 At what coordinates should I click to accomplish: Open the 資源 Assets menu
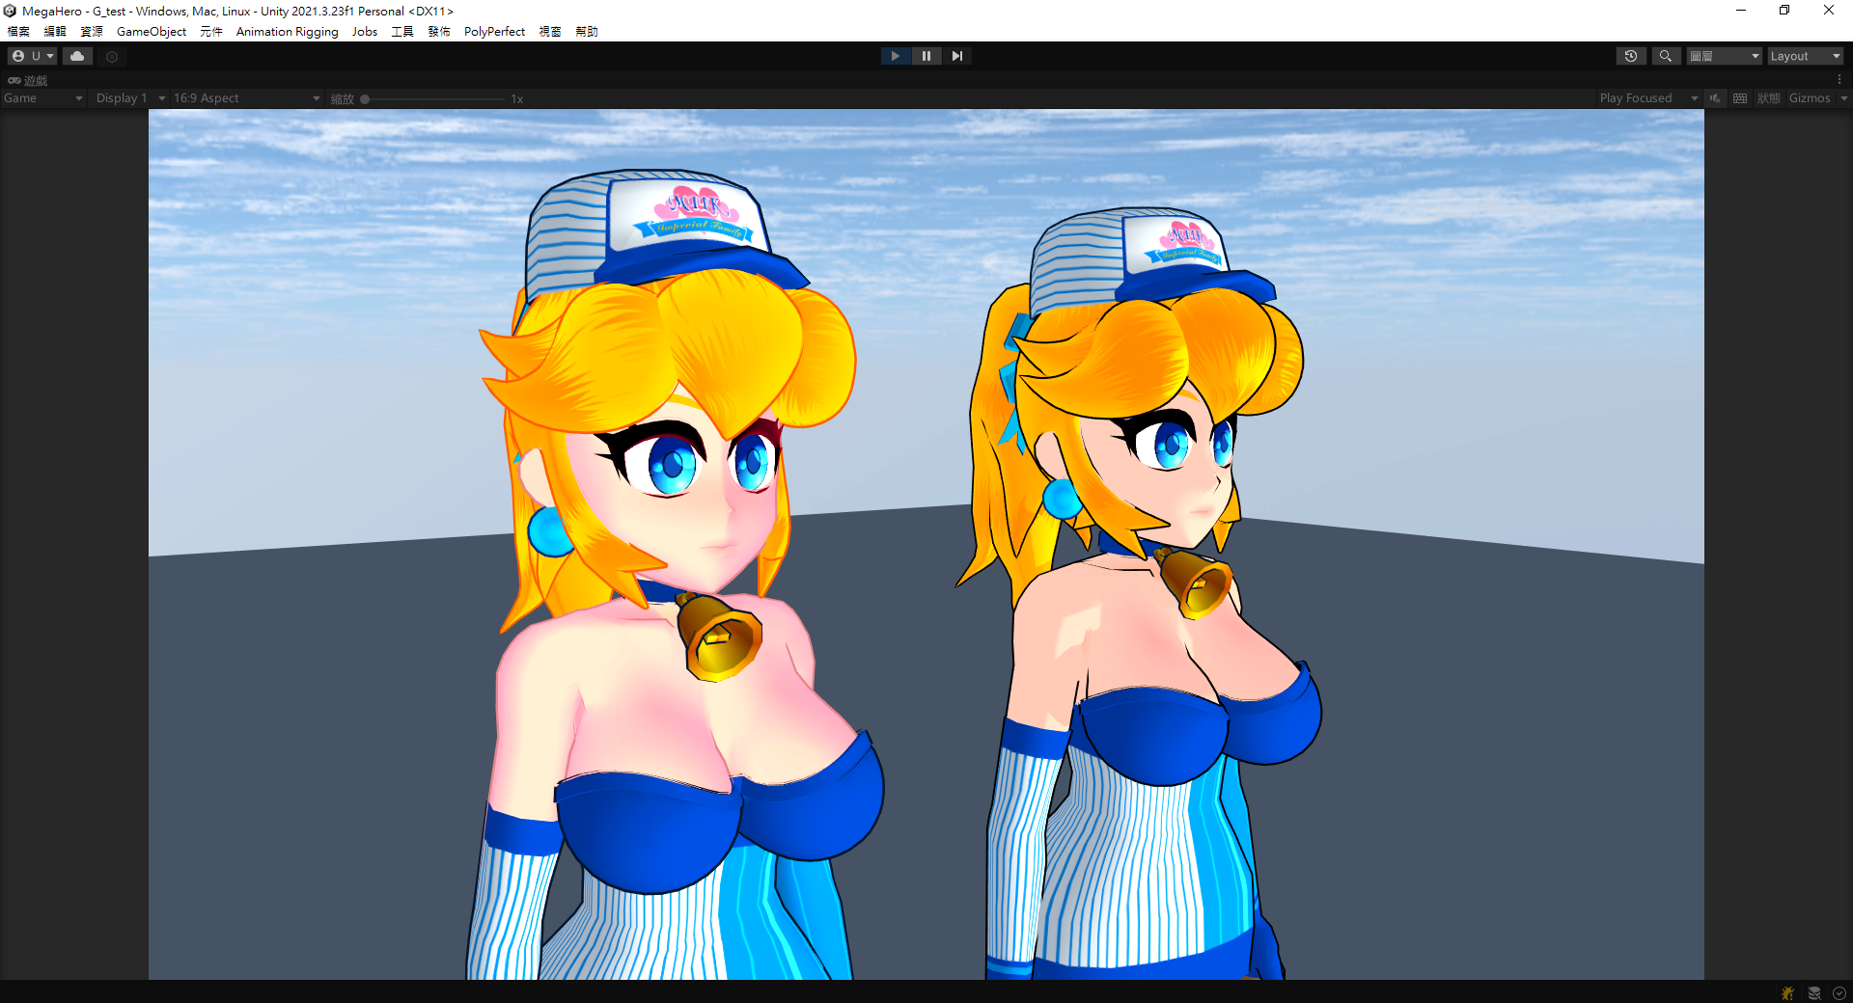pyautogui.click(x=92, y=32)
